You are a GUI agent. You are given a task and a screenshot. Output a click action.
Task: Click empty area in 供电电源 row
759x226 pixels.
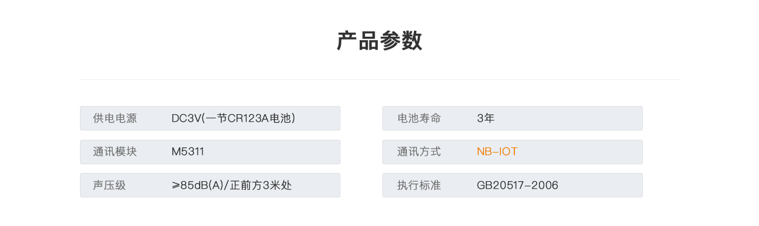click(x=318, y=118)
